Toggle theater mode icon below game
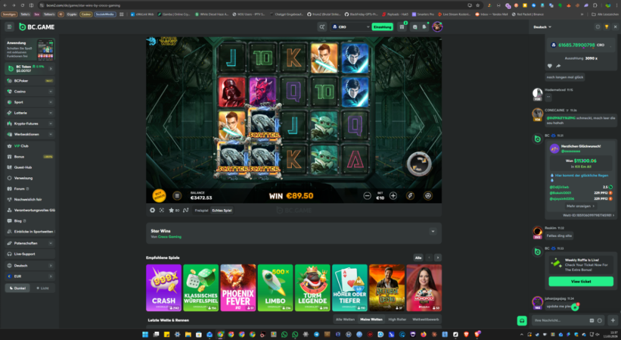The height and width of the screenshot is (340, 621). (x=152, y=210)
